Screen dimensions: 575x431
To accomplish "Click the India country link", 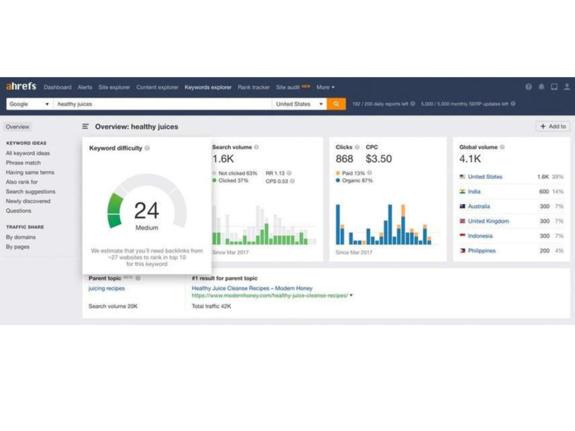I will click(474, 191).
